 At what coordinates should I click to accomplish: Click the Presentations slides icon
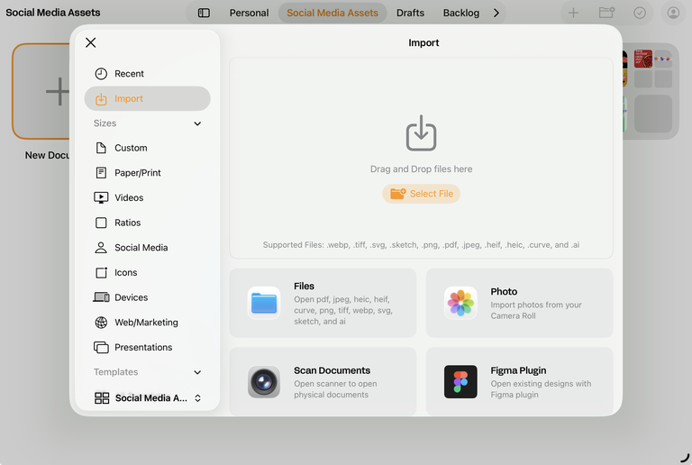pyautogui.click(x=101, y=347)
